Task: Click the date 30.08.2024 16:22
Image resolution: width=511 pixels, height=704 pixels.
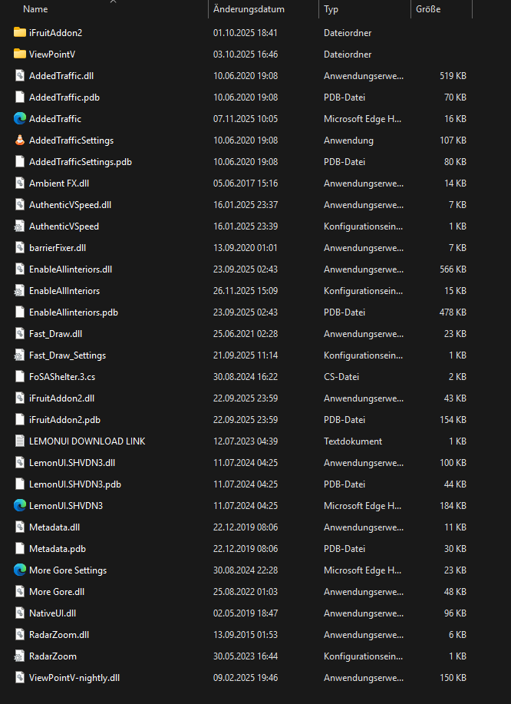Action: coord(246,377)
